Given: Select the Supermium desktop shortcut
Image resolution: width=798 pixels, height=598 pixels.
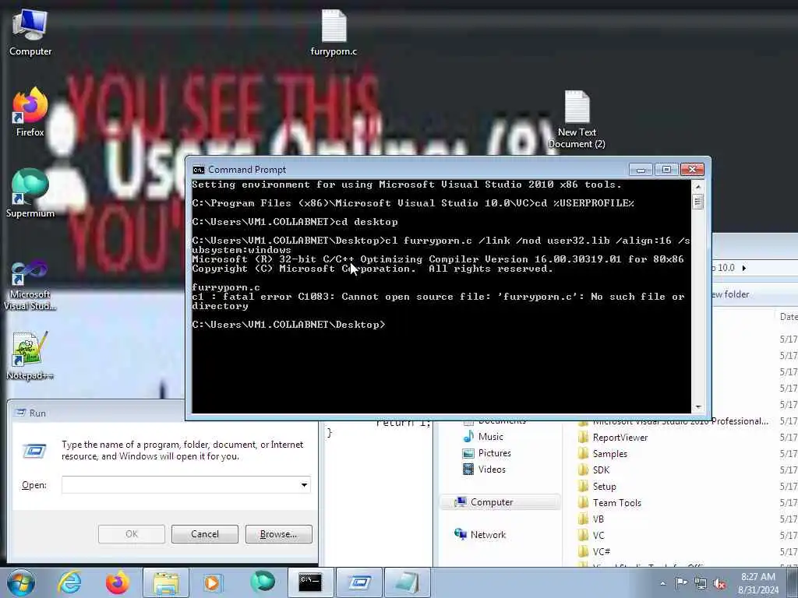Looking at the screenshot, I should pos(30,194).
